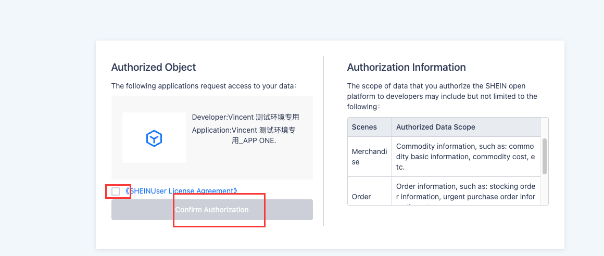Click the 'following applications request access' text
This screenshot has height=256, width=604.
pos(204,86)
